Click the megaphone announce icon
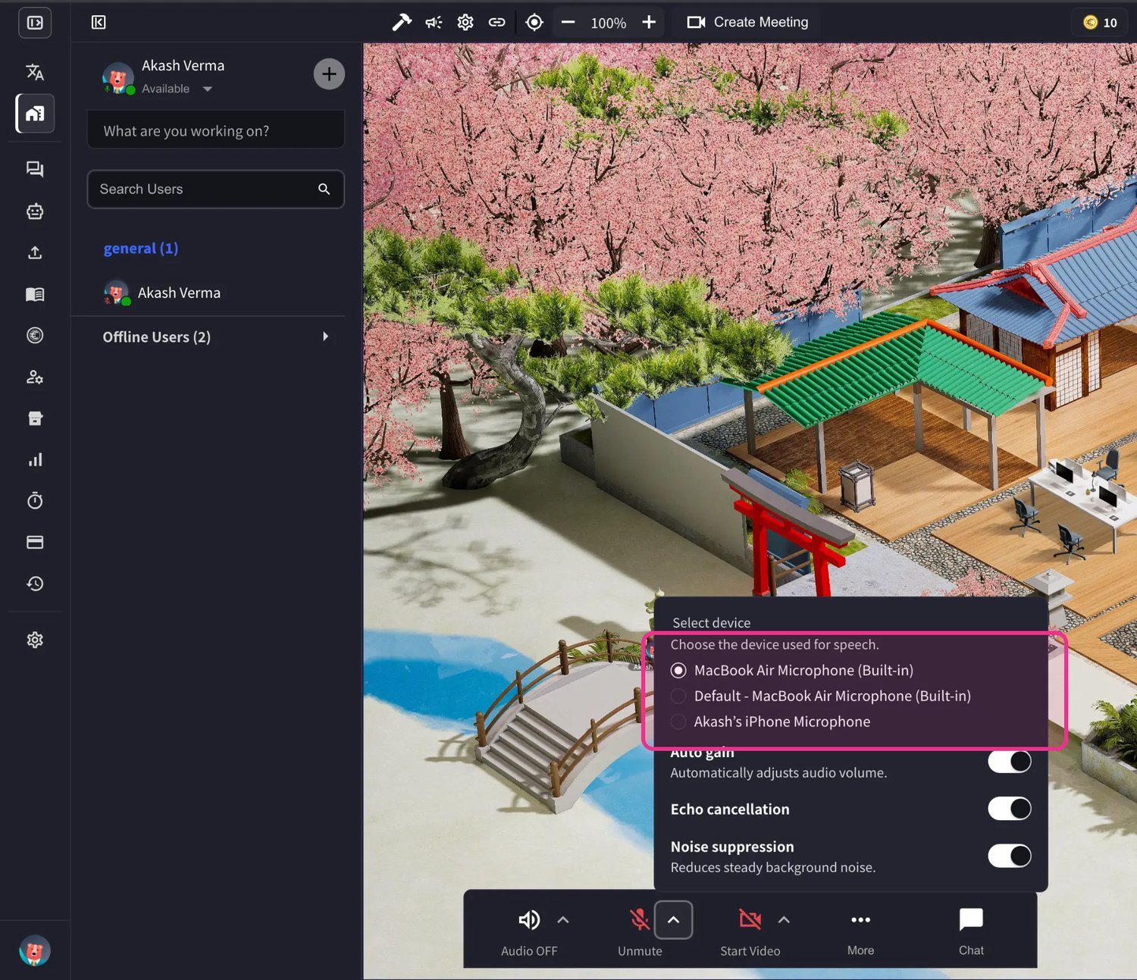The height and width of the screenshot is (980, 1137). (434, 23)
